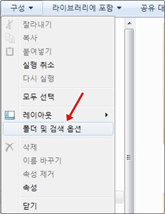The image size is (165, 214).
Task: Click the layout pane icon beside 레이아웃
Action: click(10, 115)
